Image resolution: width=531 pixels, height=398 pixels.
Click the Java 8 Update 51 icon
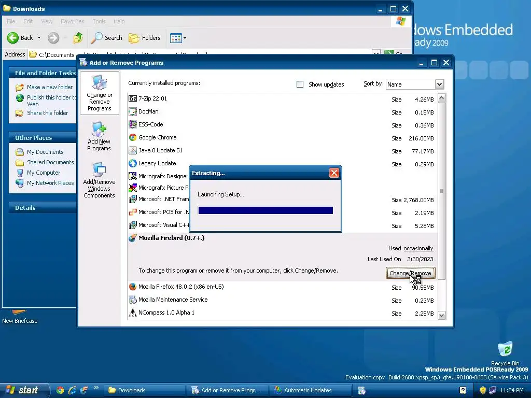(132, 150)
